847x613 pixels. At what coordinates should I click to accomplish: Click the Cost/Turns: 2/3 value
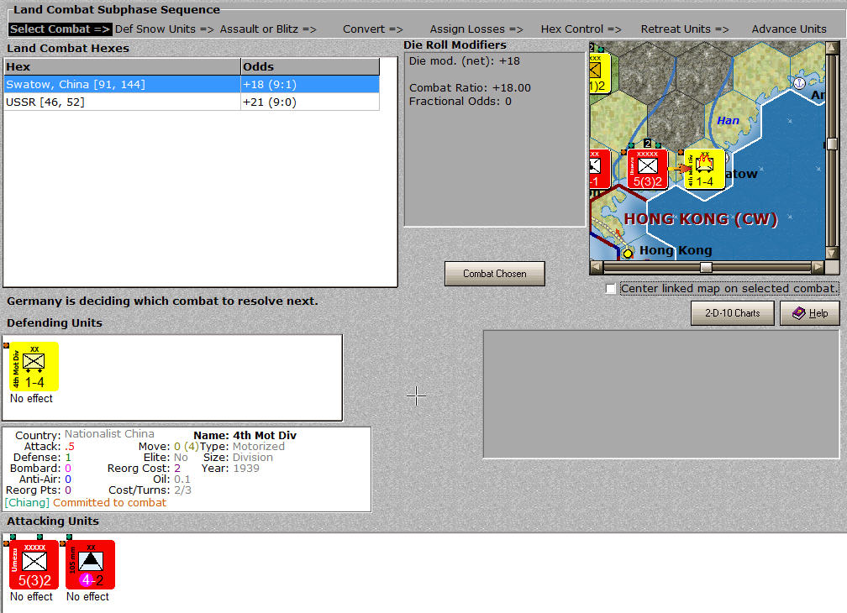pyautogui.click(x=182, y=490)
